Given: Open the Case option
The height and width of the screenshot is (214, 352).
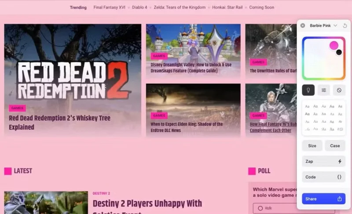Looking at the screenshot, I should pos(335,146).
